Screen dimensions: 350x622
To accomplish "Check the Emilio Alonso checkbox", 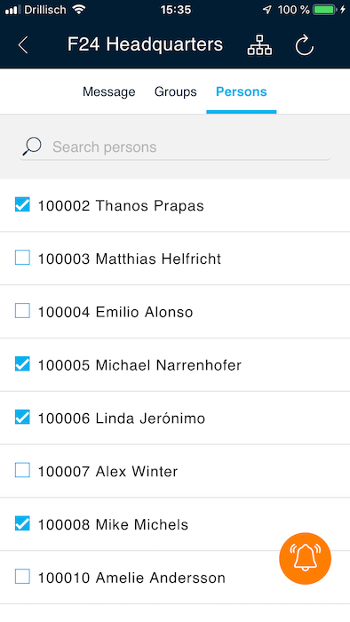I will tap(22, 311).
